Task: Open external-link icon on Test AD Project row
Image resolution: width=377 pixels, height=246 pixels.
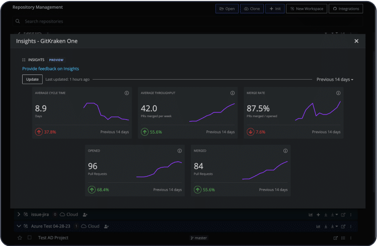Action: point(336,238)
